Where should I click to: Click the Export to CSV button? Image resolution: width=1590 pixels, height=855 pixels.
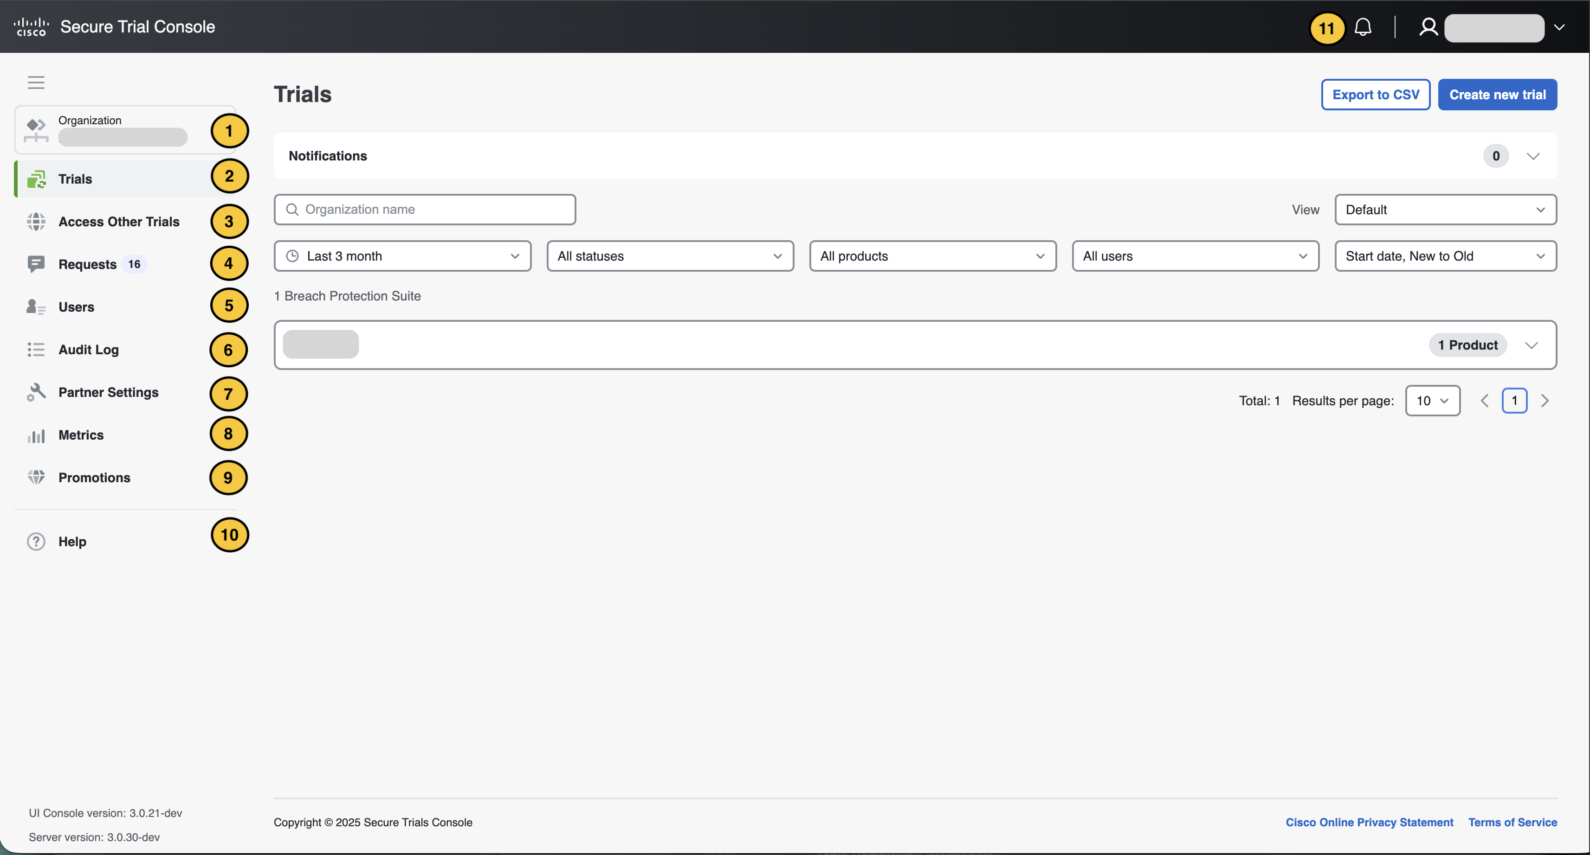(x=1375, y=95)
